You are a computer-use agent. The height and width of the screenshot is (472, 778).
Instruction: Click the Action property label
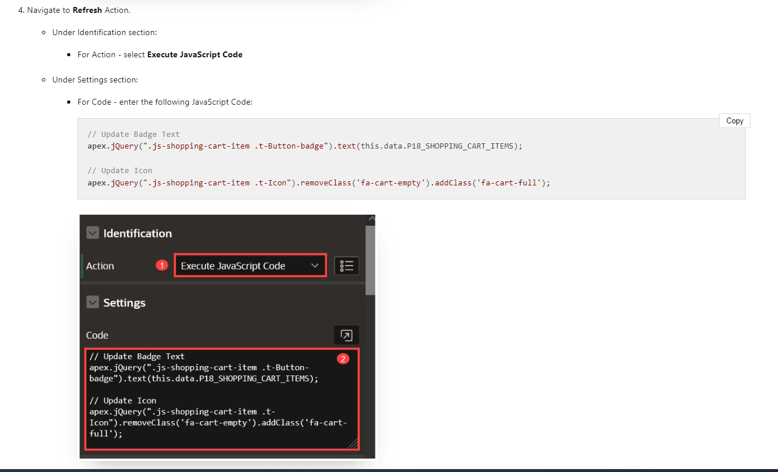100,266
